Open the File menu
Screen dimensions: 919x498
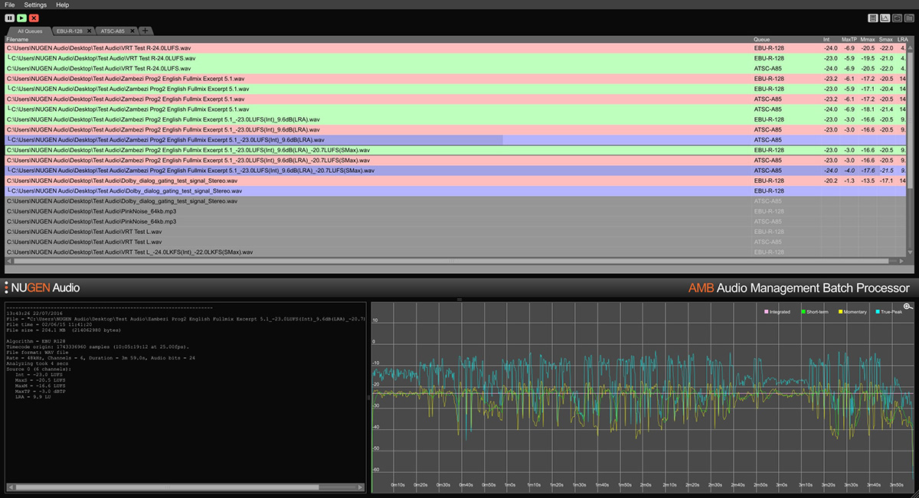(10, 5)
